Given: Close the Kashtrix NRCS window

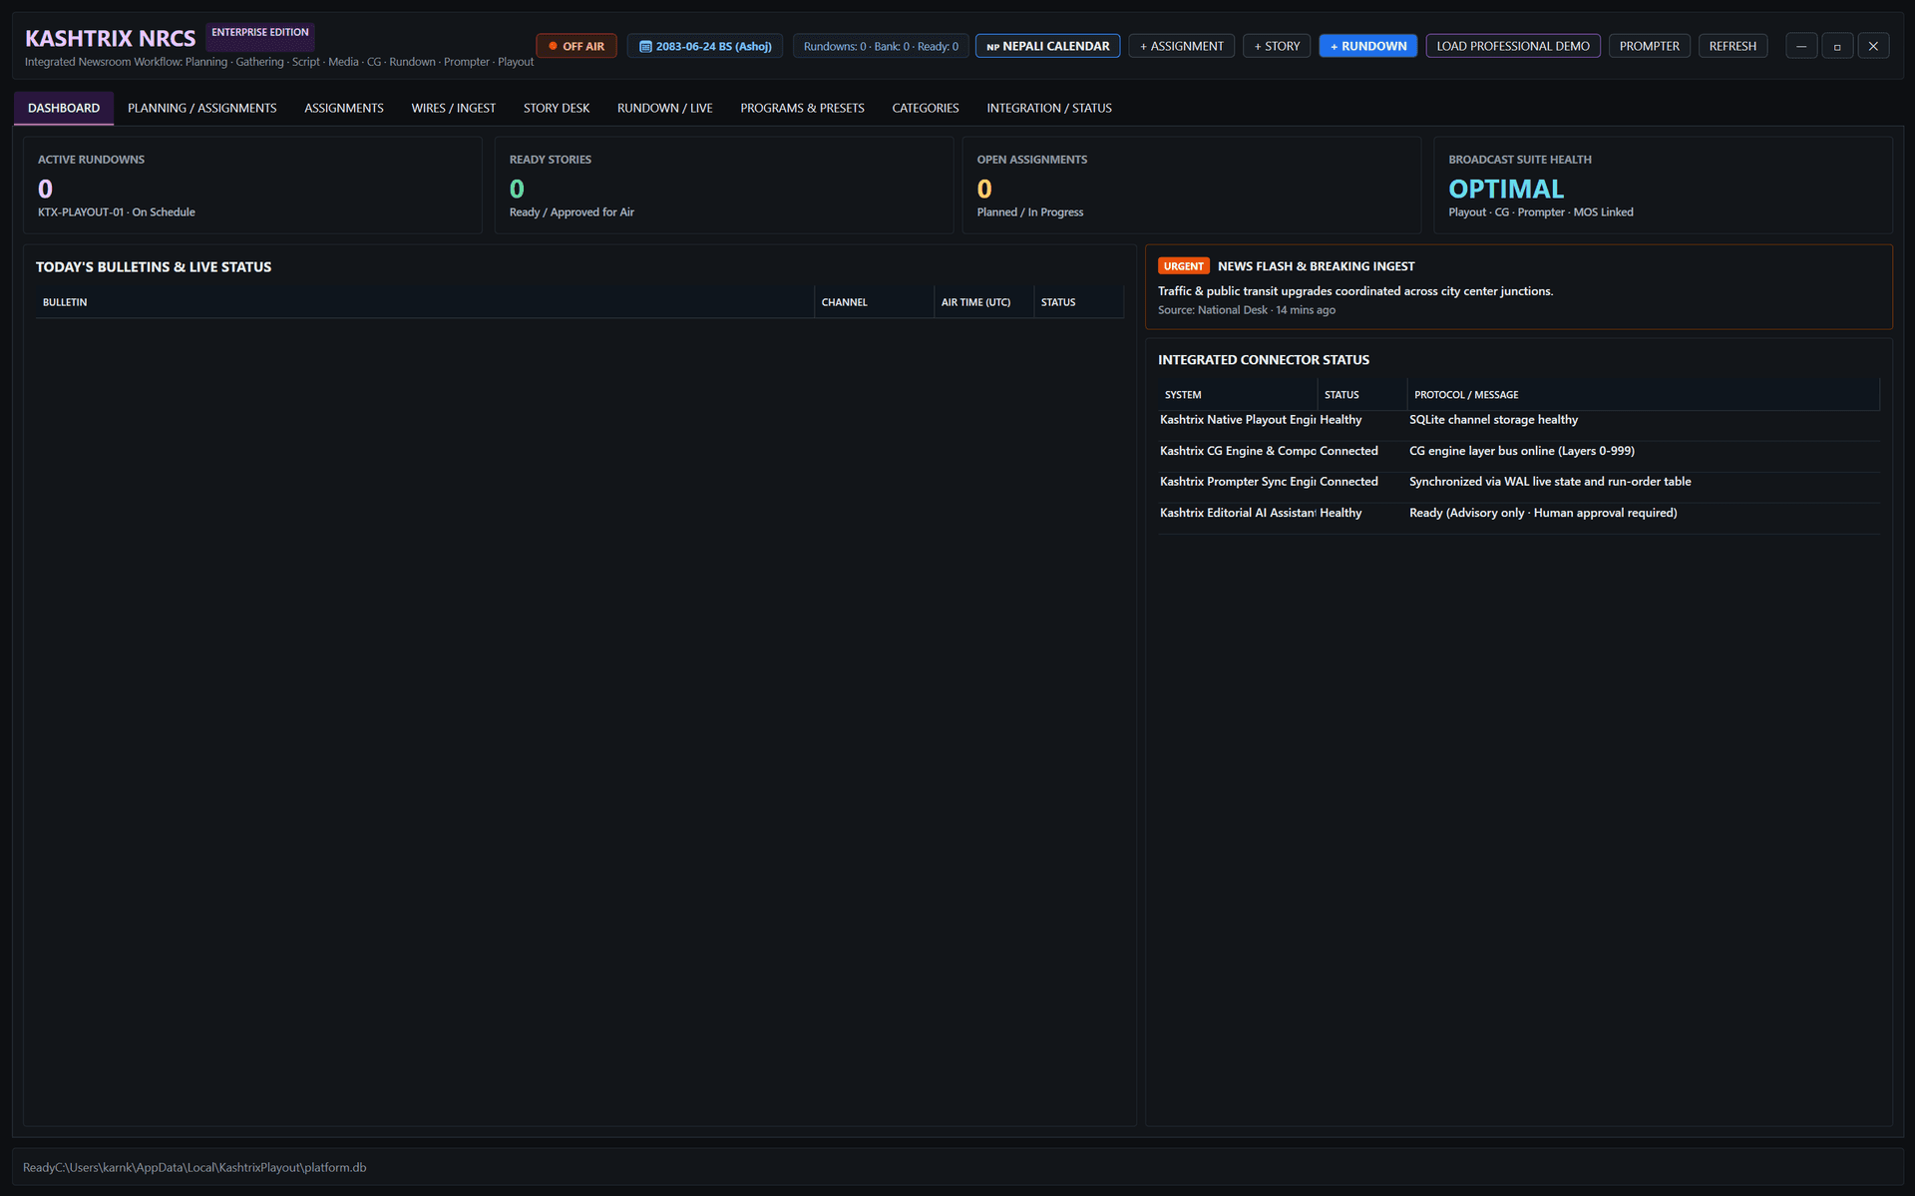Looking at the screenshot, I should [1873, 46].
